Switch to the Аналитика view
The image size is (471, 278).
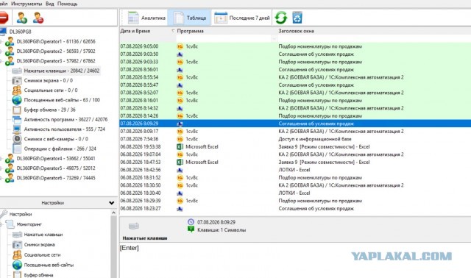coord(146,18)
